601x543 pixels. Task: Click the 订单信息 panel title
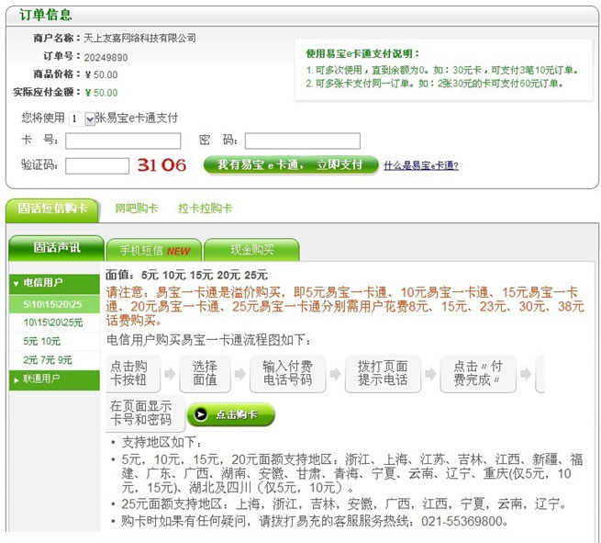45,15
